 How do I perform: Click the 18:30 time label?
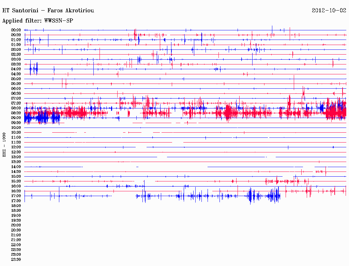[16, 211]
